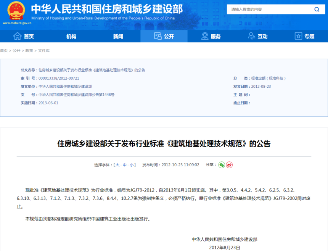328x251 pixels.
Task: Go to 首页 in breadcrumb
Action: click(x=4, y=51)
